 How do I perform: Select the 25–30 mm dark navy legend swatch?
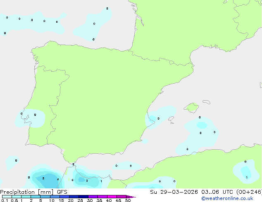[83, 197]
